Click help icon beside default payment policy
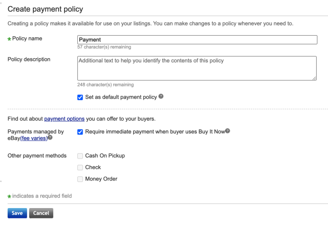This screenshot has width=328, height=226. coord(161,97)
